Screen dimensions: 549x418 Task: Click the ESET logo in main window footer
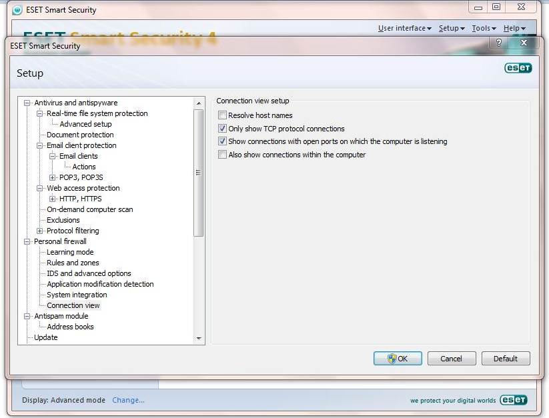pos(513,400)
